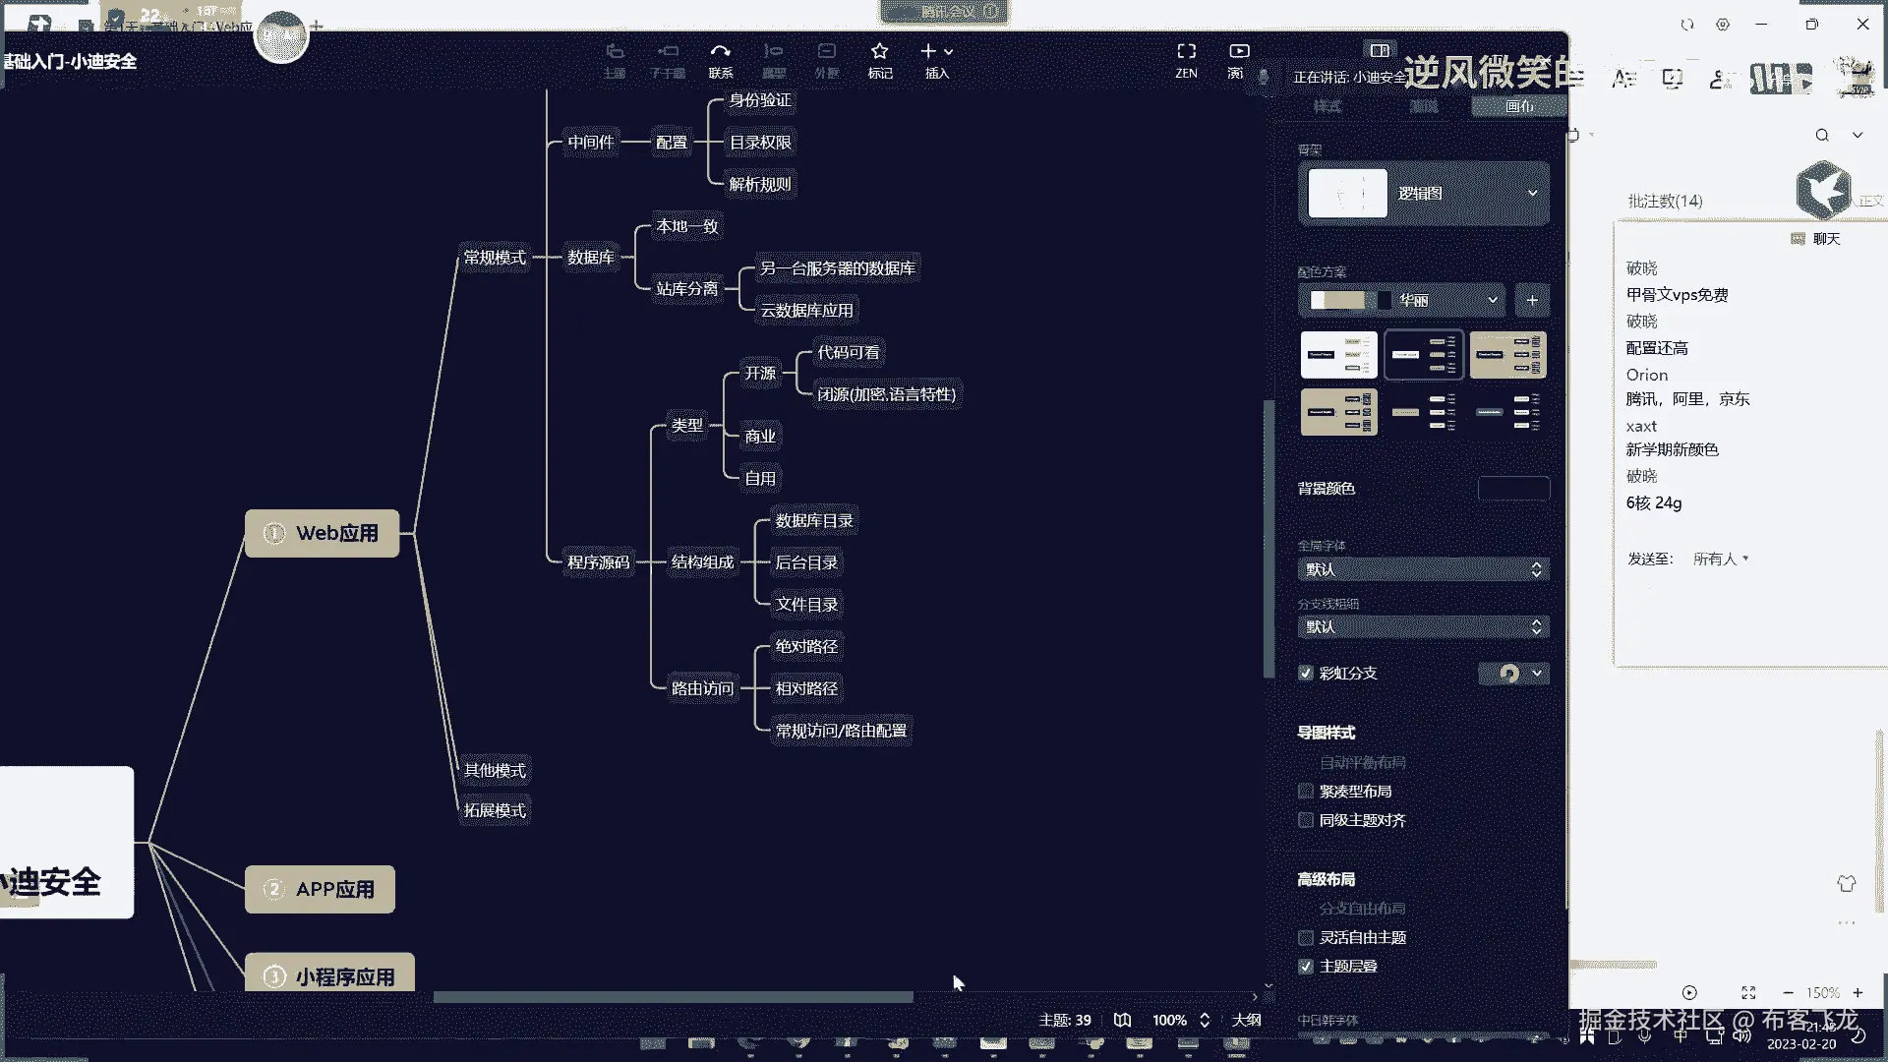
Task: Click the 联系 relationship tool icon
Action: 720,52
